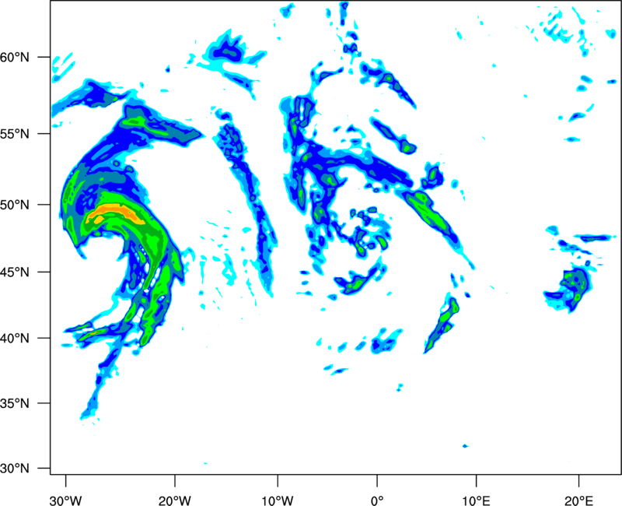Image resolution: width=622 pixels, height=506 pixels.
Task: Click the 55°N latitude label
Action: [15, 134]
